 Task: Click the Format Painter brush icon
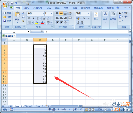pos(23,21)
